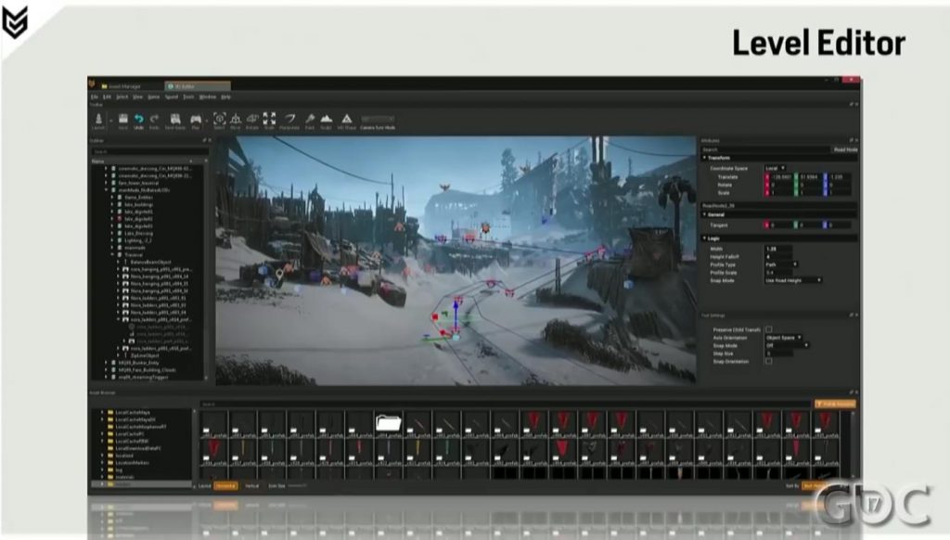This screenshot has height=540, width=950.
Task: Click the Launch toolbar icon
Action: pyautogui.click(x=98, y=120)
